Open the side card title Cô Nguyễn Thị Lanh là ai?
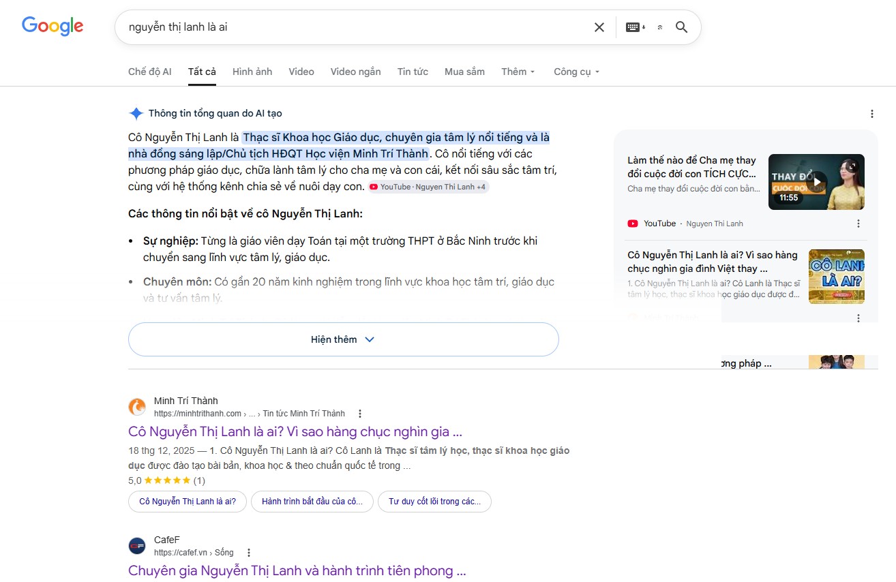 point(713,262)
